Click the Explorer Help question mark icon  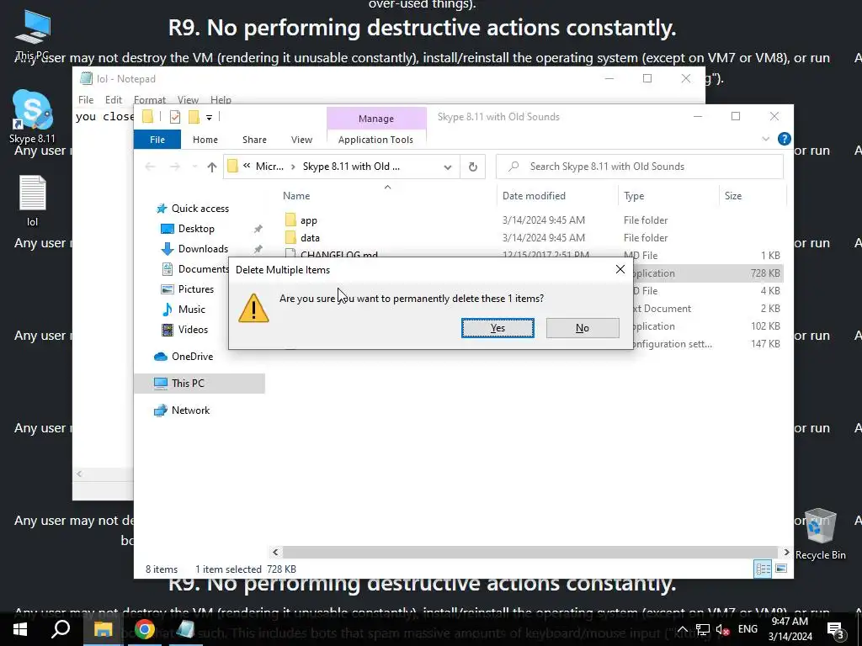[785, 139]
